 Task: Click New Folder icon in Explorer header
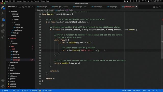(23, 7)
